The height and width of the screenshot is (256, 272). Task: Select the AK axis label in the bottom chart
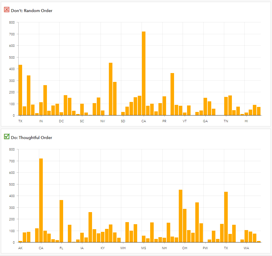(20, 248)
